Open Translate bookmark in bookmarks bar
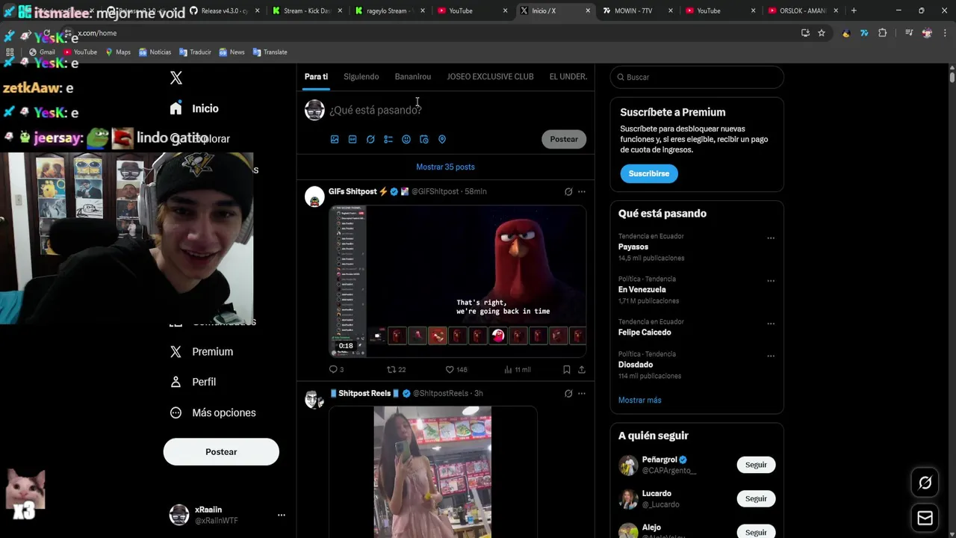The image size is (956, 538). click(270, 52)
